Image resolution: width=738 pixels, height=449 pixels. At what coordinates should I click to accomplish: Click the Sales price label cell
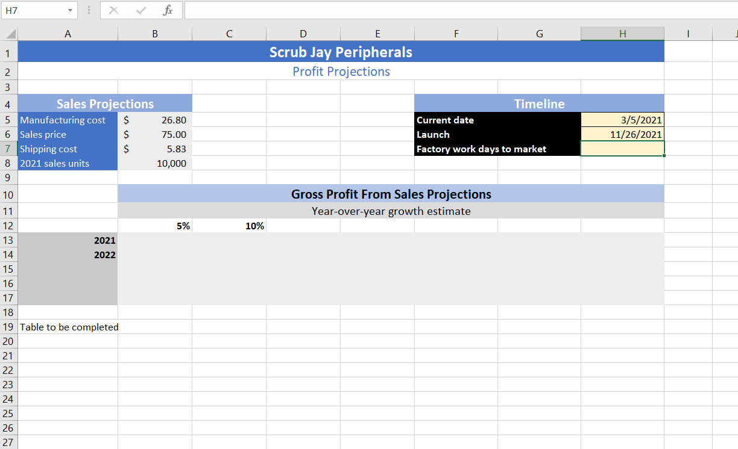pyautogui.click(x=68, y=134)
